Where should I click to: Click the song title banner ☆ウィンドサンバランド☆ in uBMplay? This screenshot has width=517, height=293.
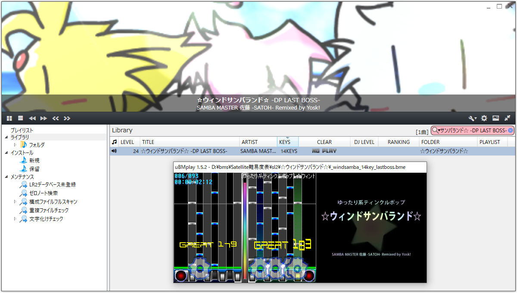(371, 216)
